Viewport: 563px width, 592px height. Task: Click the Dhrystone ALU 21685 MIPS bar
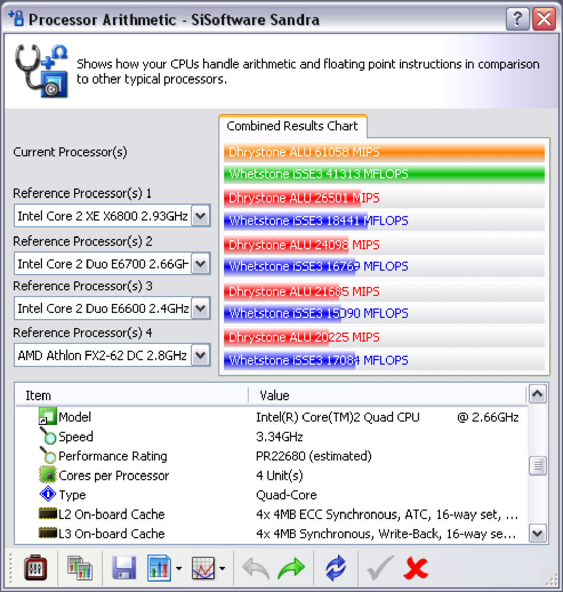384,292
